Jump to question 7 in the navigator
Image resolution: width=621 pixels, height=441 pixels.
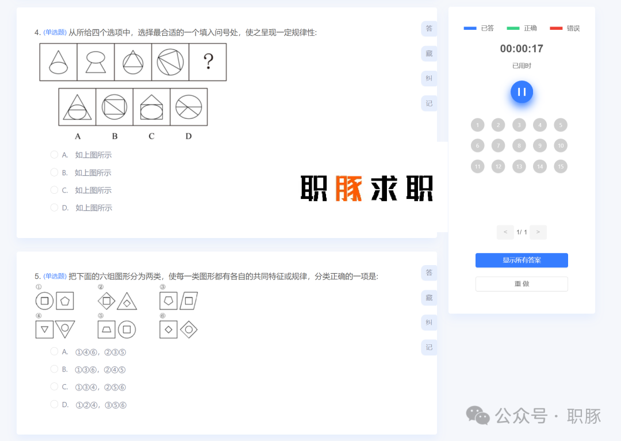pos(498,145)
